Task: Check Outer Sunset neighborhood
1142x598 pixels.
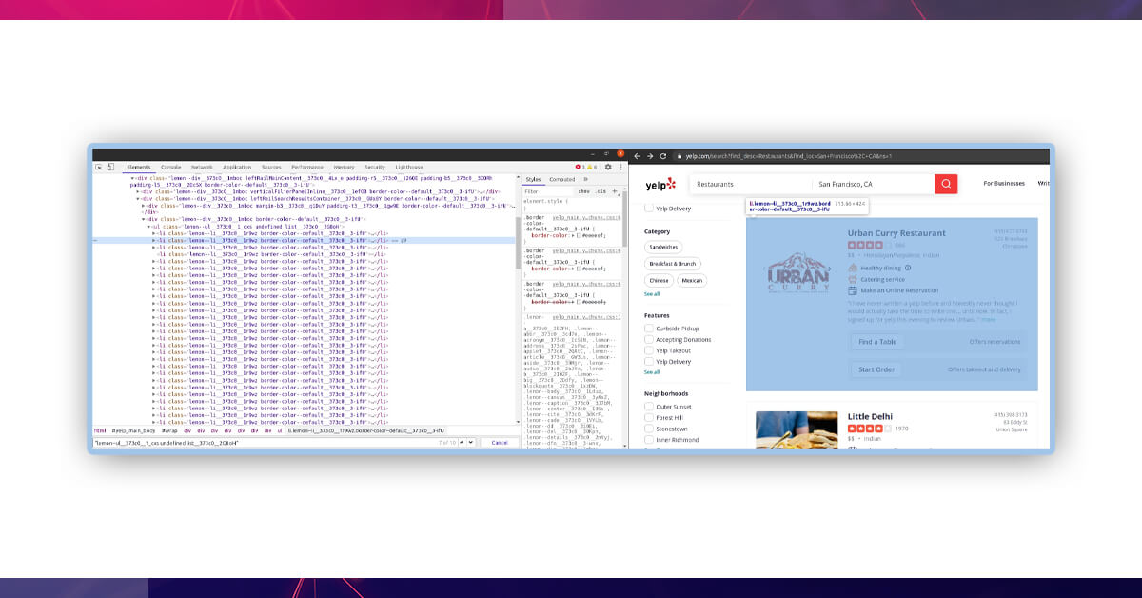Action: (649, 407)
